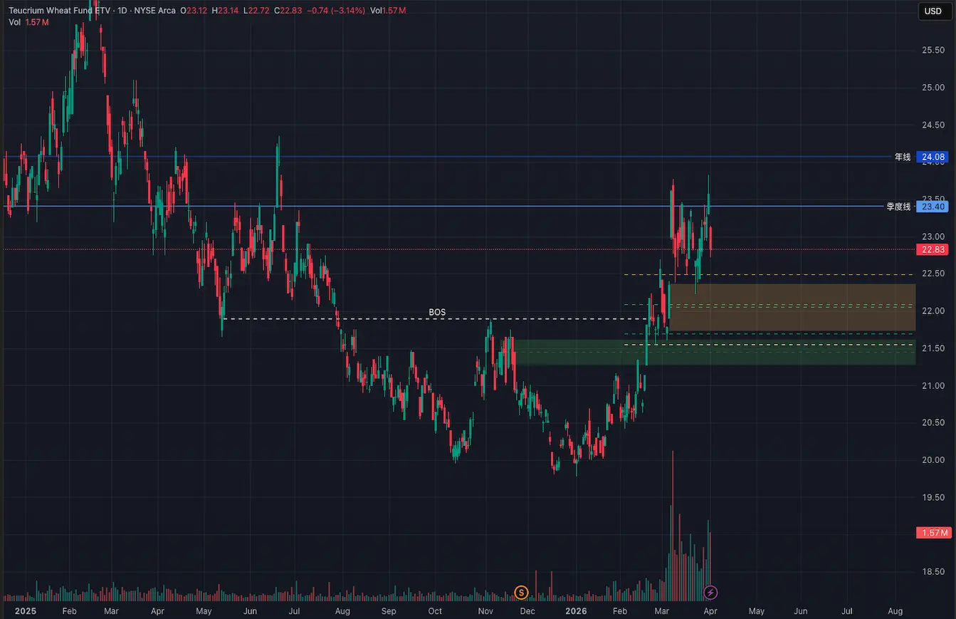Click the open value O23.12
This screenshot has width=956, height=619.
coord(193,11)
